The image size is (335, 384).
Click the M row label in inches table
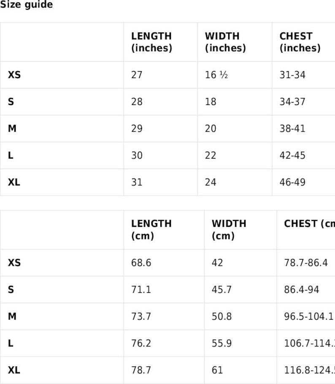pyautogui.click(x=12, y=129)
